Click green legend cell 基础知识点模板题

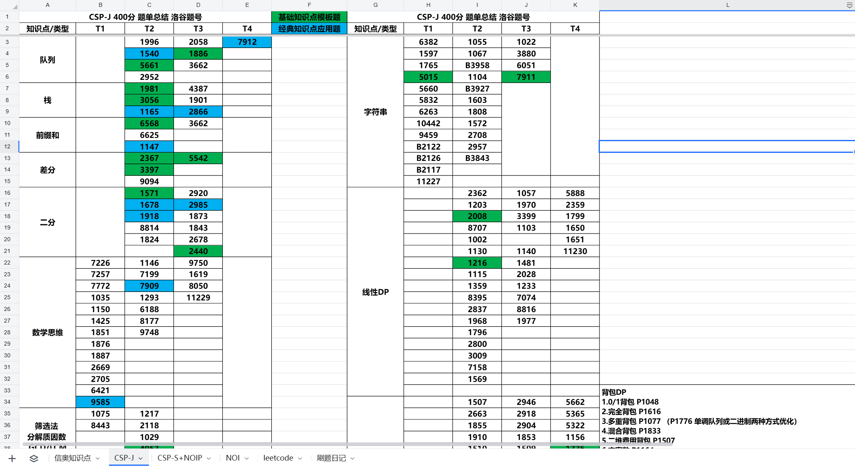pyautogui.click(x=309, y=17)
